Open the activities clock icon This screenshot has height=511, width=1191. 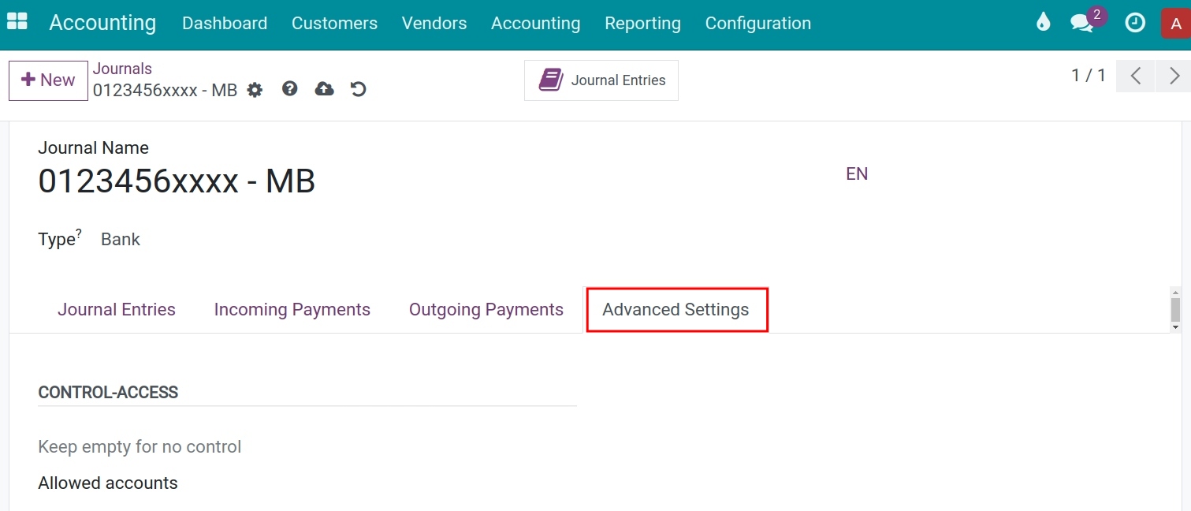coord(1135,23)
